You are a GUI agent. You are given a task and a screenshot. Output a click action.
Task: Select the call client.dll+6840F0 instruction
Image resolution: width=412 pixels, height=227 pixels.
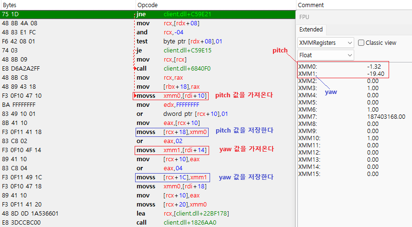click(x=173, y=69)
